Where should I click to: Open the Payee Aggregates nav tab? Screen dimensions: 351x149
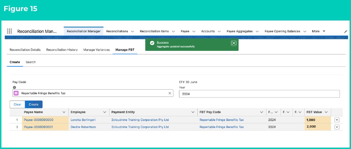(240, 31)
